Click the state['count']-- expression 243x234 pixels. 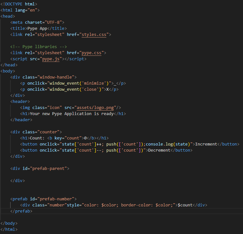pyautogui.click(x=82, y=150)
